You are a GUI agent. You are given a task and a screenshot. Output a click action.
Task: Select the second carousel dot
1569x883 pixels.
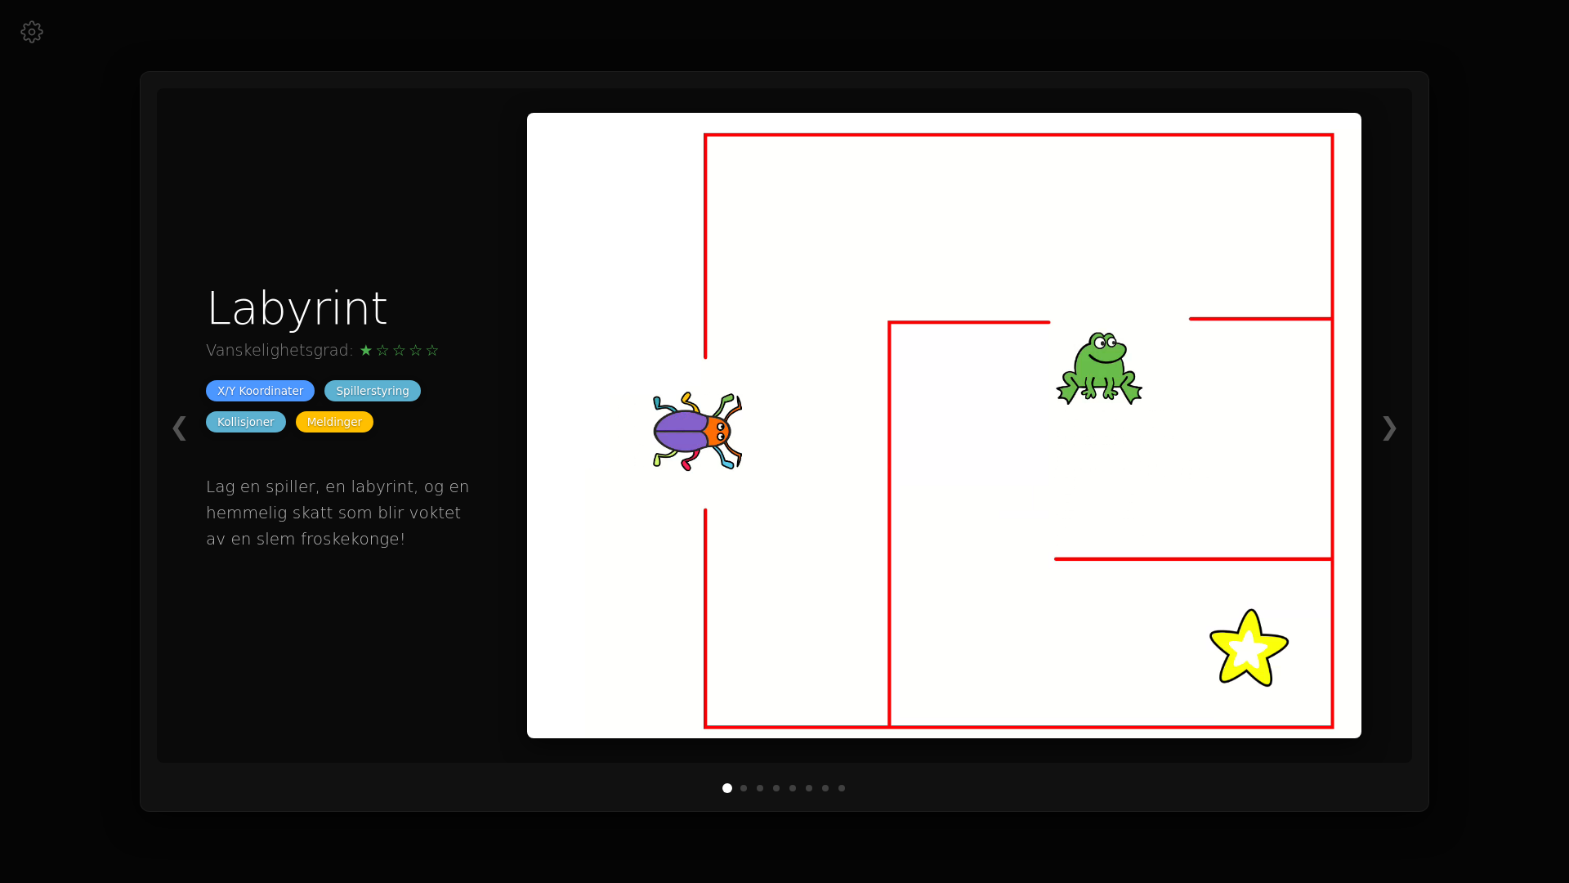744,788
